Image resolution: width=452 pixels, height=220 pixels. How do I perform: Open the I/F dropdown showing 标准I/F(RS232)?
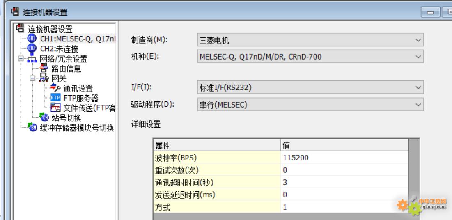310,88
